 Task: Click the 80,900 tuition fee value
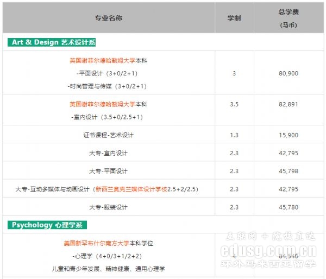[x=287, y=73]
